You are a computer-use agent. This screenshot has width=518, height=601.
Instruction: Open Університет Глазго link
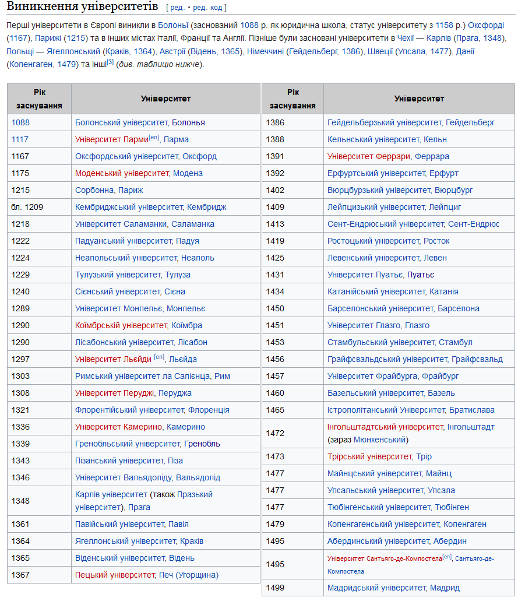click(364, 325)
